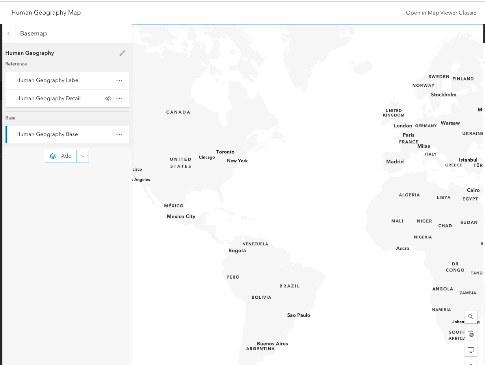Click the London city label on map
Image resolution: width=485 pixels, height=365 pixels.
[403, 126]
